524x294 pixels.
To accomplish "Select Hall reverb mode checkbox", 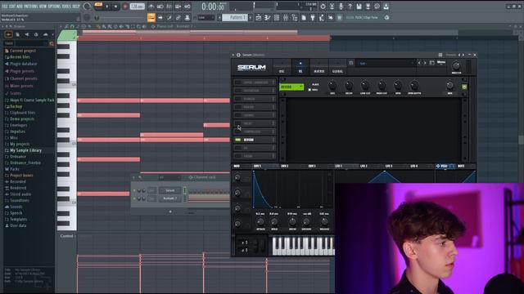I will 309,90.
